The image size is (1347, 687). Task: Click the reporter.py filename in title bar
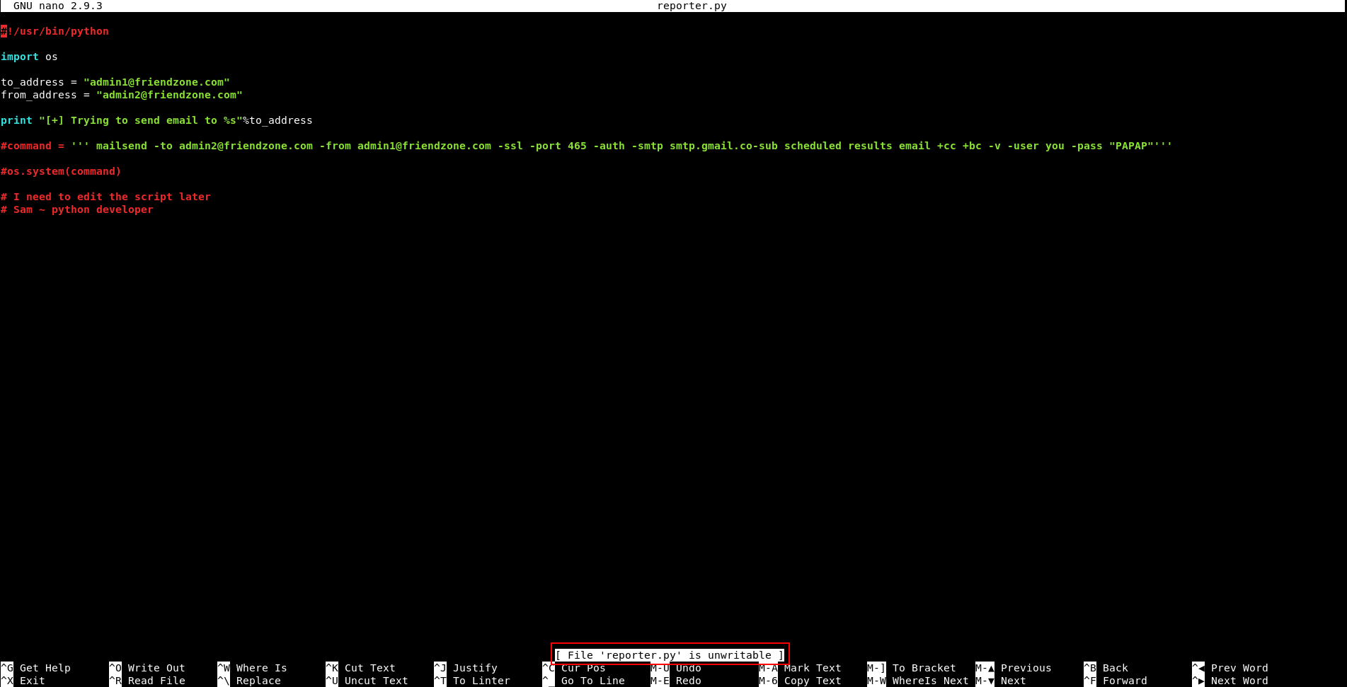692,6
